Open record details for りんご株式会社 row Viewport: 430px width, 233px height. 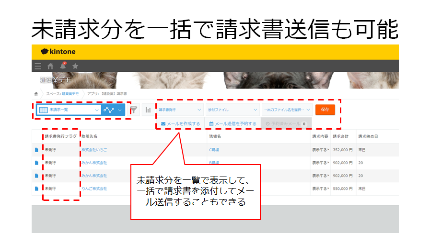(36, 189)
